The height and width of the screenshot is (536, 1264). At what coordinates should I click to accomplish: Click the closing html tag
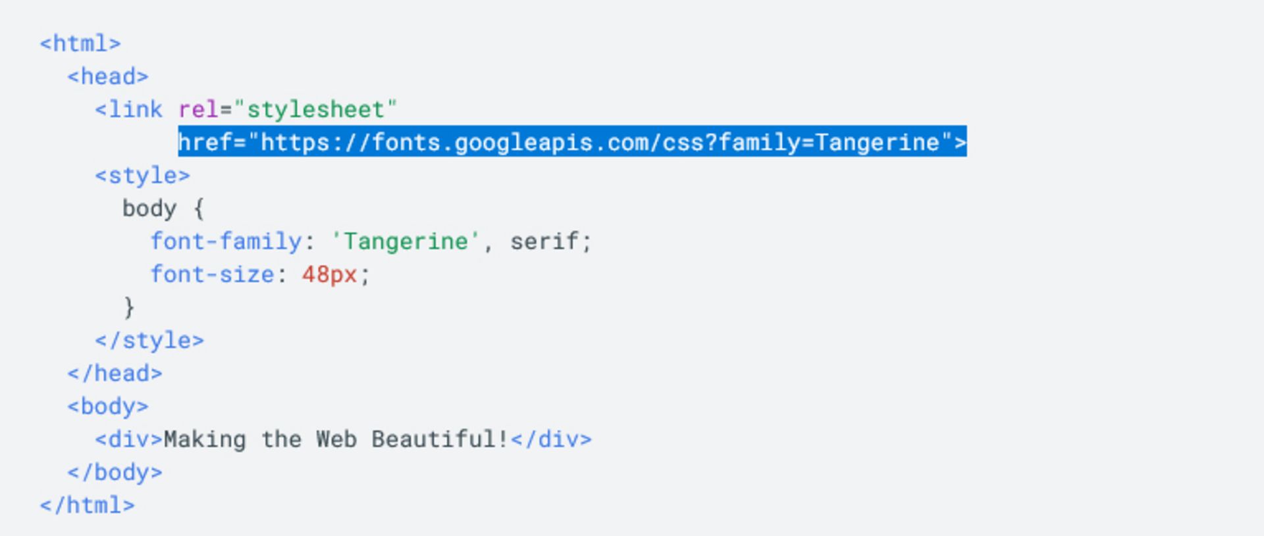(87, 505)
